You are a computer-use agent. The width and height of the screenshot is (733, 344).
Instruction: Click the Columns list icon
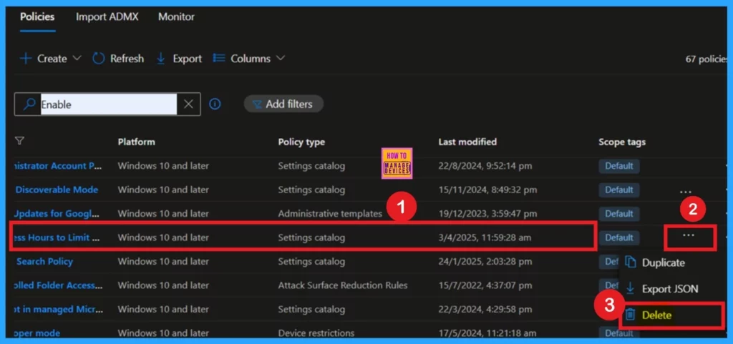tap(219, 59)
